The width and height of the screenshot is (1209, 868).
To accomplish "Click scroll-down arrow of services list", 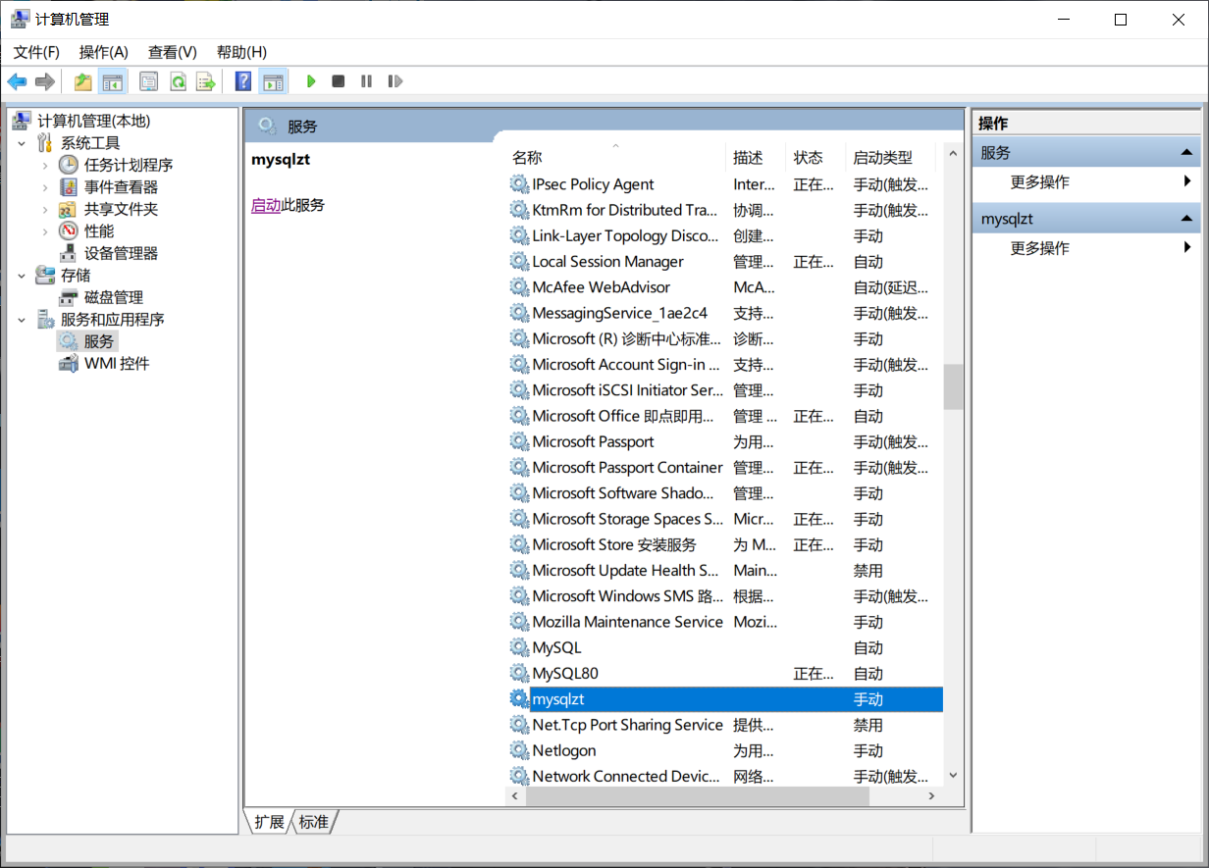I will 953,775.
